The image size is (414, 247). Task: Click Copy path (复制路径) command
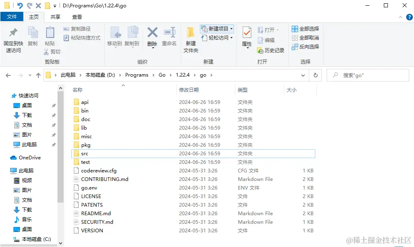77,29
